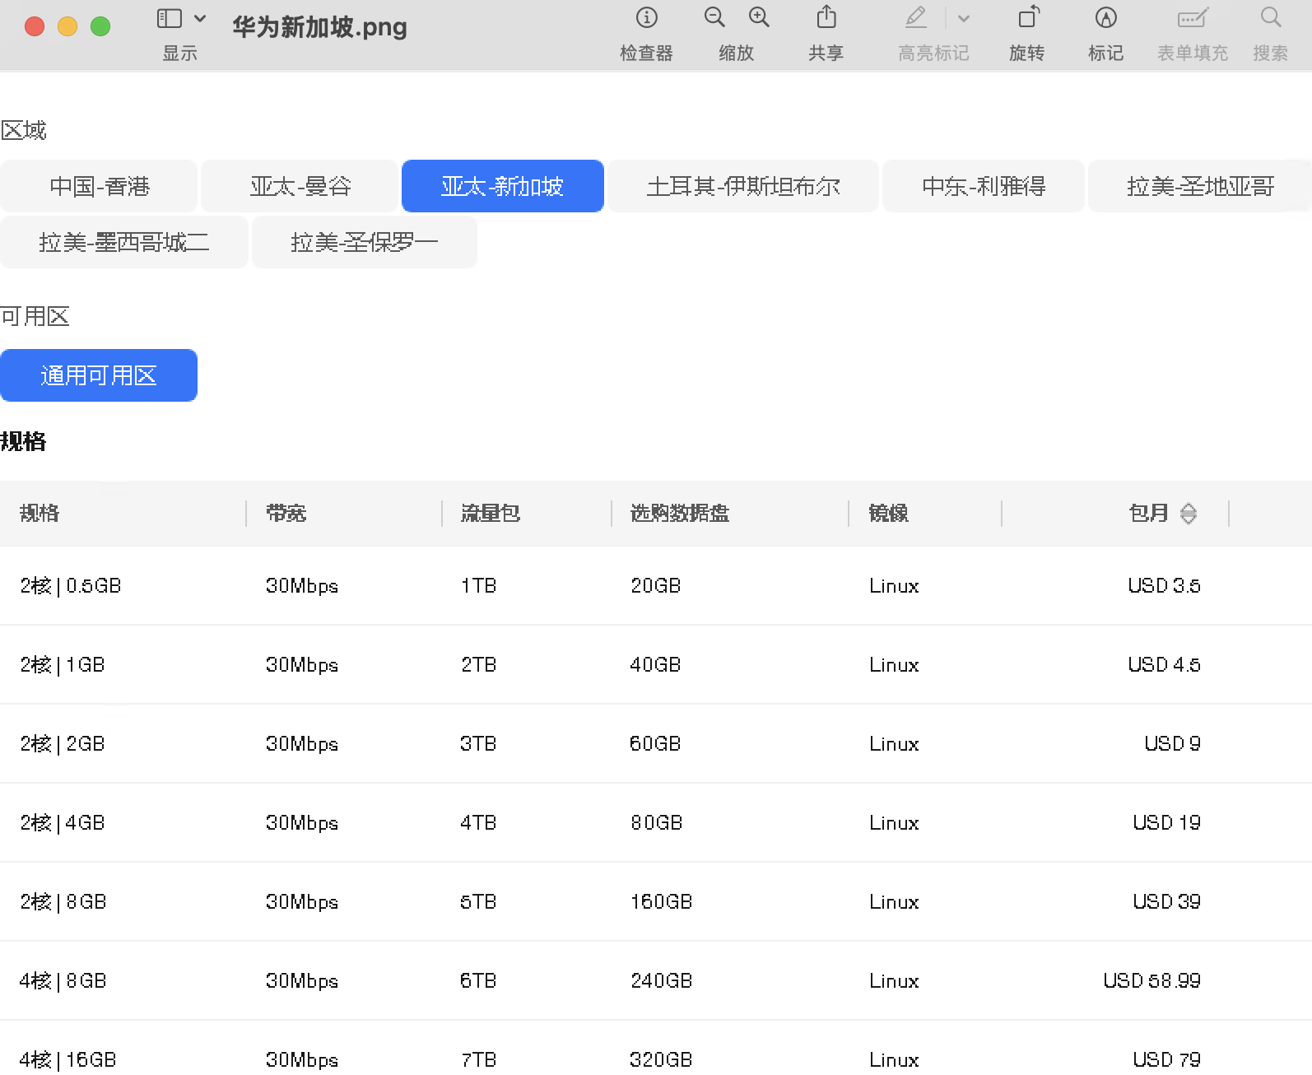Choose the 土耳其-伊斯坦布尔 region
This screenshot has width=1312, height=1075.
(743, 187)
